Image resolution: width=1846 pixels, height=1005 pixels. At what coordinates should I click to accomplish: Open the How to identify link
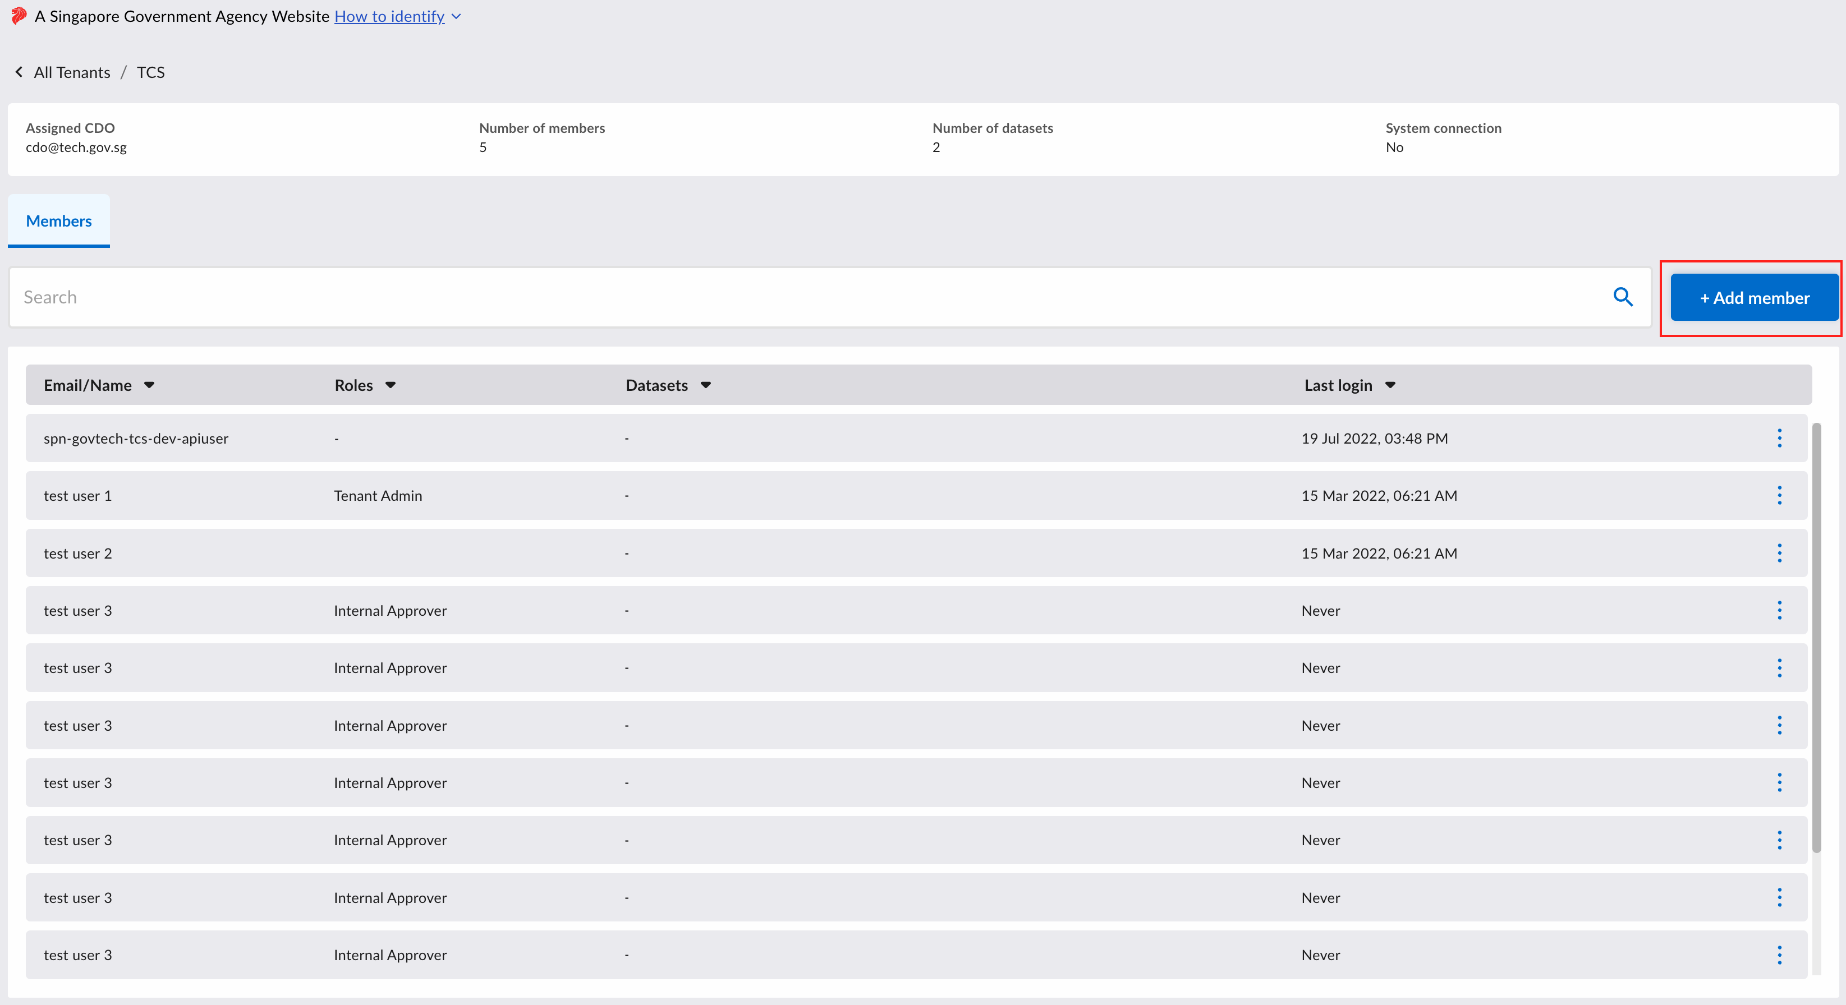tap(389, 16)
